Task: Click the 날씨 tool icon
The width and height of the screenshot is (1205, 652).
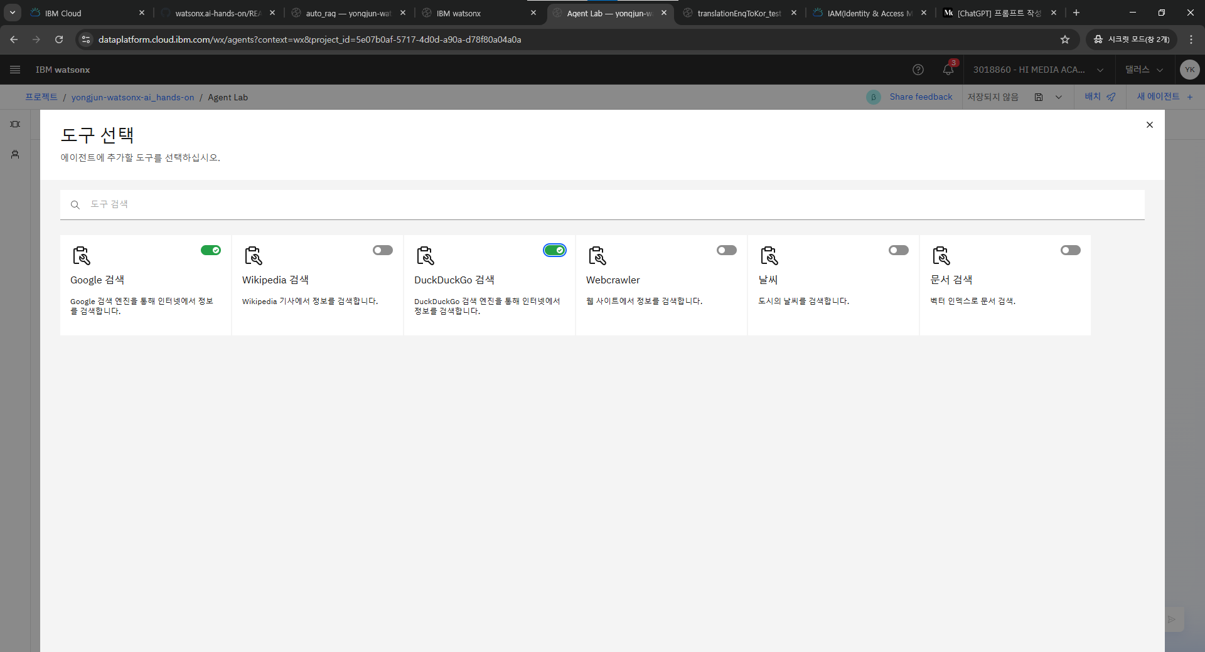Action: [769, 256]
